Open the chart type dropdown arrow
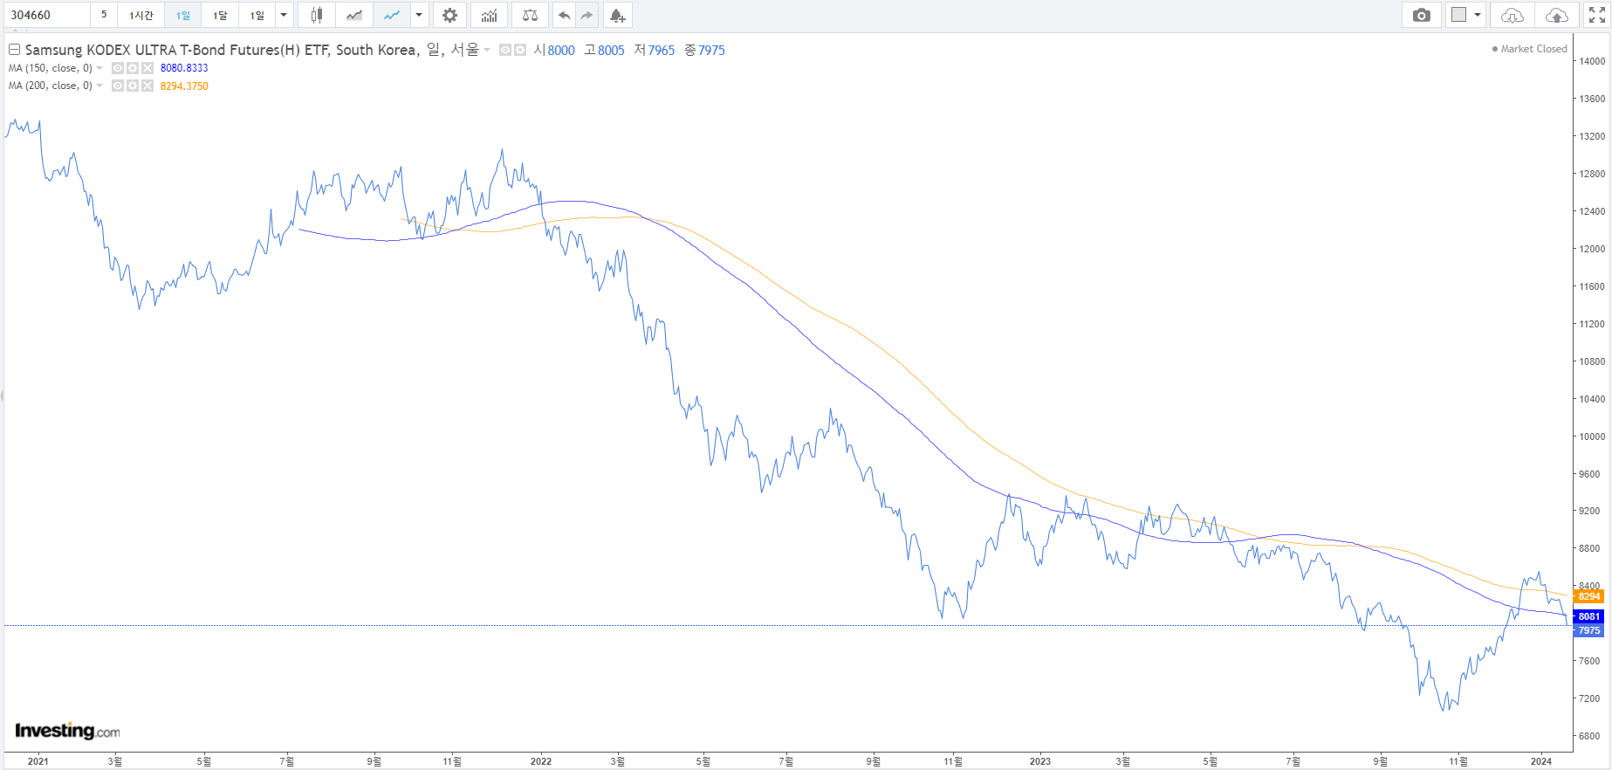This screenshot has width=1612, height=770. 419,15
